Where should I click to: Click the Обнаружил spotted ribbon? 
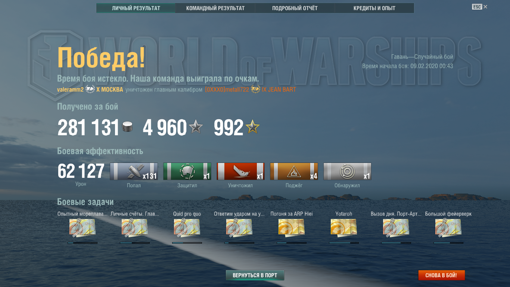(347, 171)
